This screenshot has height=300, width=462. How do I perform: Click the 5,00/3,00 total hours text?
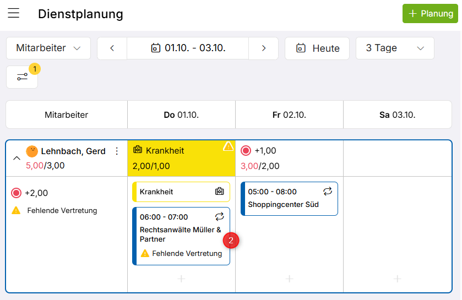(45, 166)
